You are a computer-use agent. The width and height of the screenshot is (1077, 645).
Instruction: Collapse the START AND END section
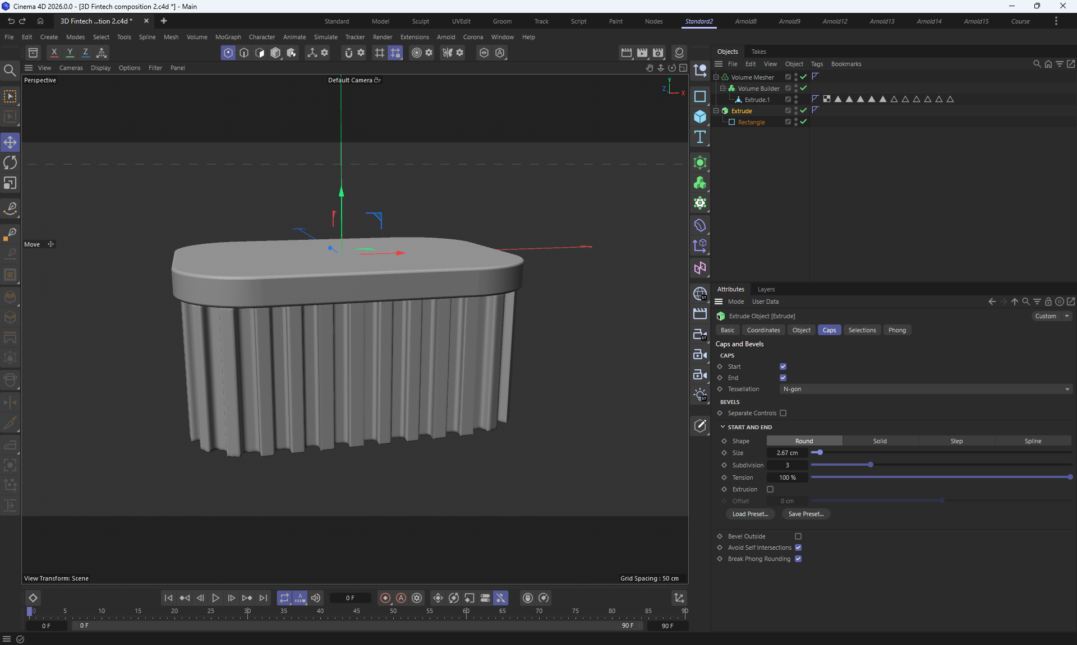coord(723,427)
